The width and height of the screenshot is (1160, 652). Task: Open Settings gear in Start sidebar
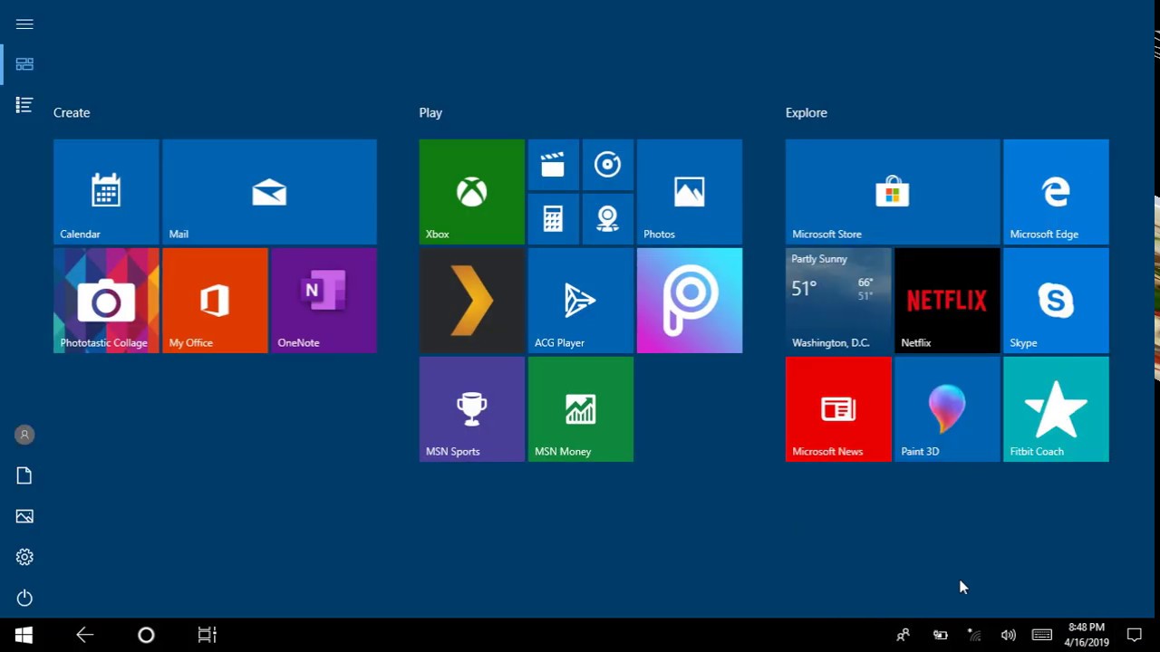pyautogui.click(x=24, y=557)
